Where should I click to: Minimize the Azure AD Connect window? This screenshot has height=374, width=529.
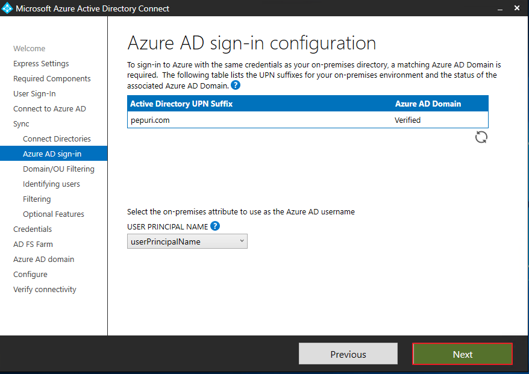point(500,8)
